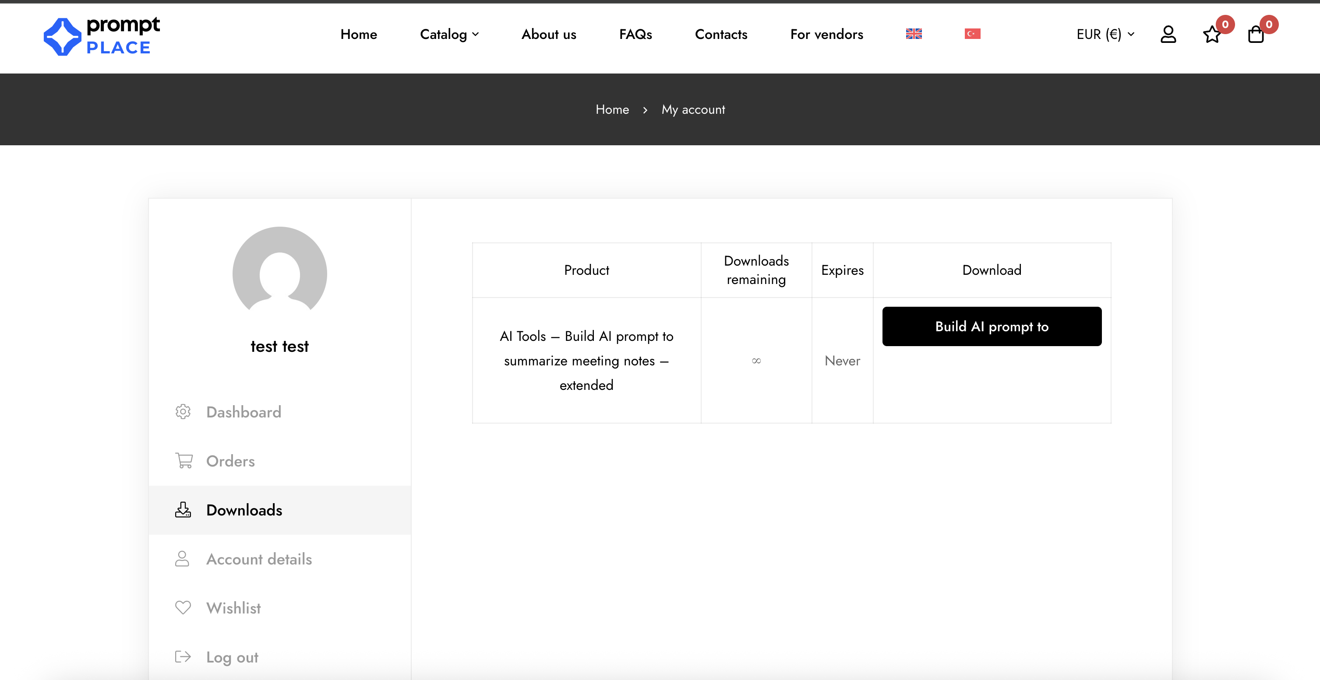The height and width of the screenshot is (680, 1320).
Task: Select Log out in the sidebar
Action: [x=280, y=657]
